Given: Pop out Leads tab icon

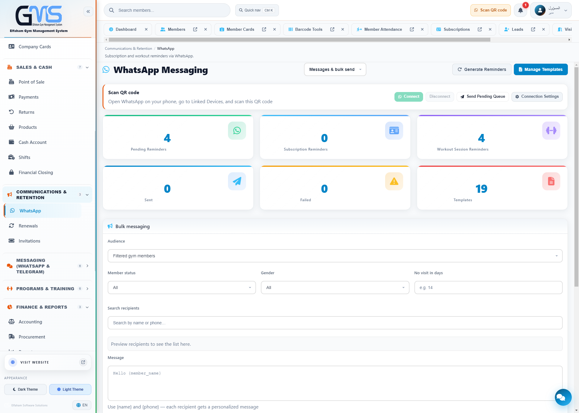Looking at the screenshot, I should point(533,29).
